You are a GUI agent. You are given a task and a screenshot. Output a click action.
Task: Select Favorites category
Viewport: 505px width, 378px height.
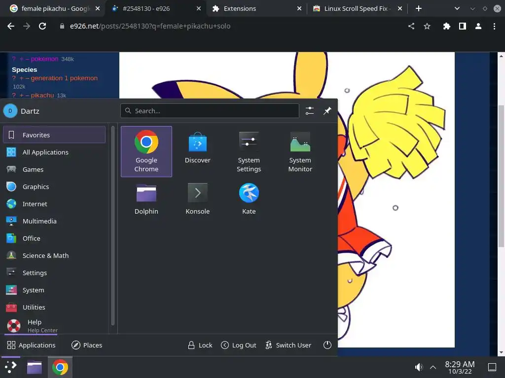pos(54,135)
